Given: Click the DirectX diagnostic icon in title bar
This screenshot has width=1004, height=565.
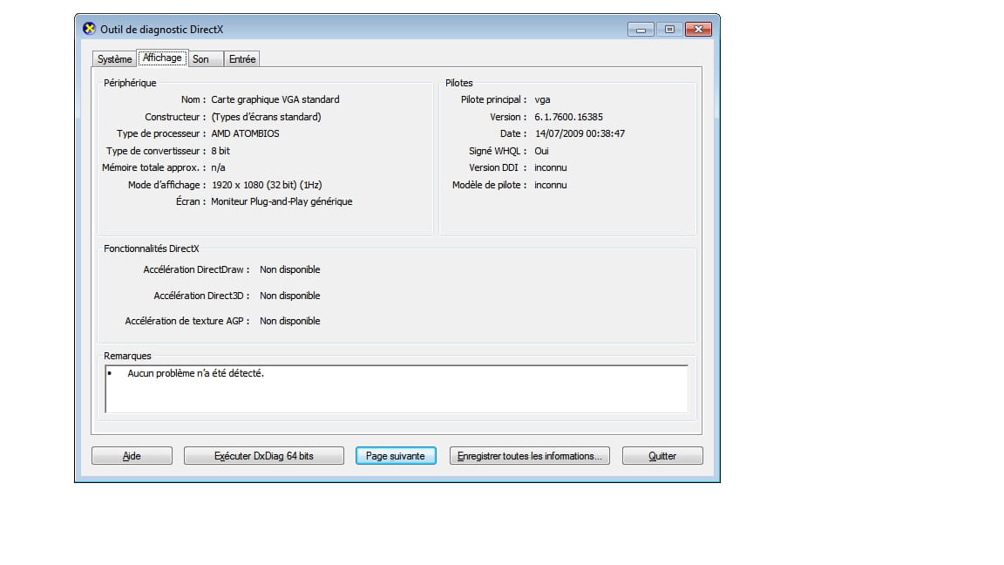Looking at the screenshot, I should click(89, 29).
